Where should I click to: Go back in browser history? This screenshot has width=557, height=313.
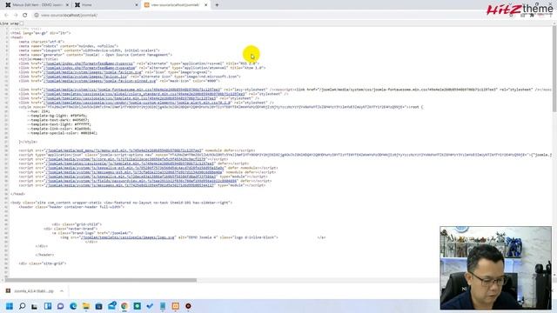coord(6,16)
